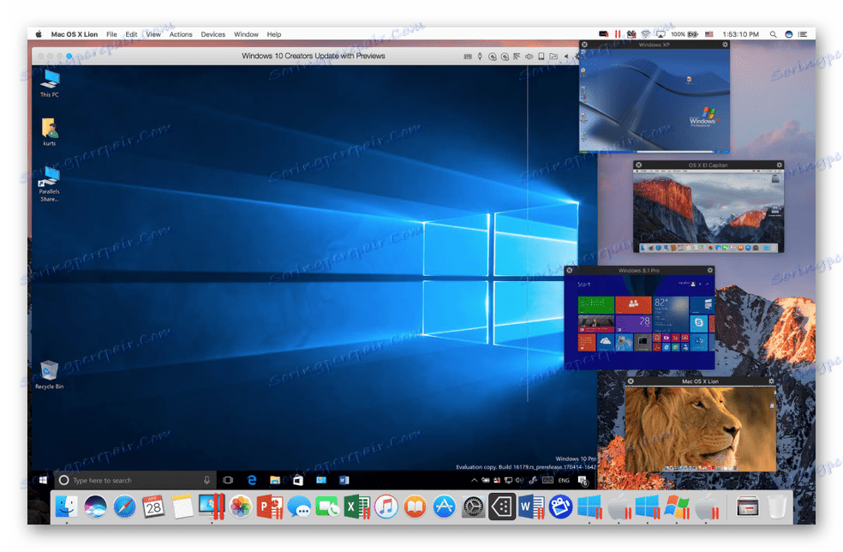The height and width of the screenshot is (552, 843).
Task: Select the Parallels Shared folders desktop icon
Action: [x=50, y=184]
